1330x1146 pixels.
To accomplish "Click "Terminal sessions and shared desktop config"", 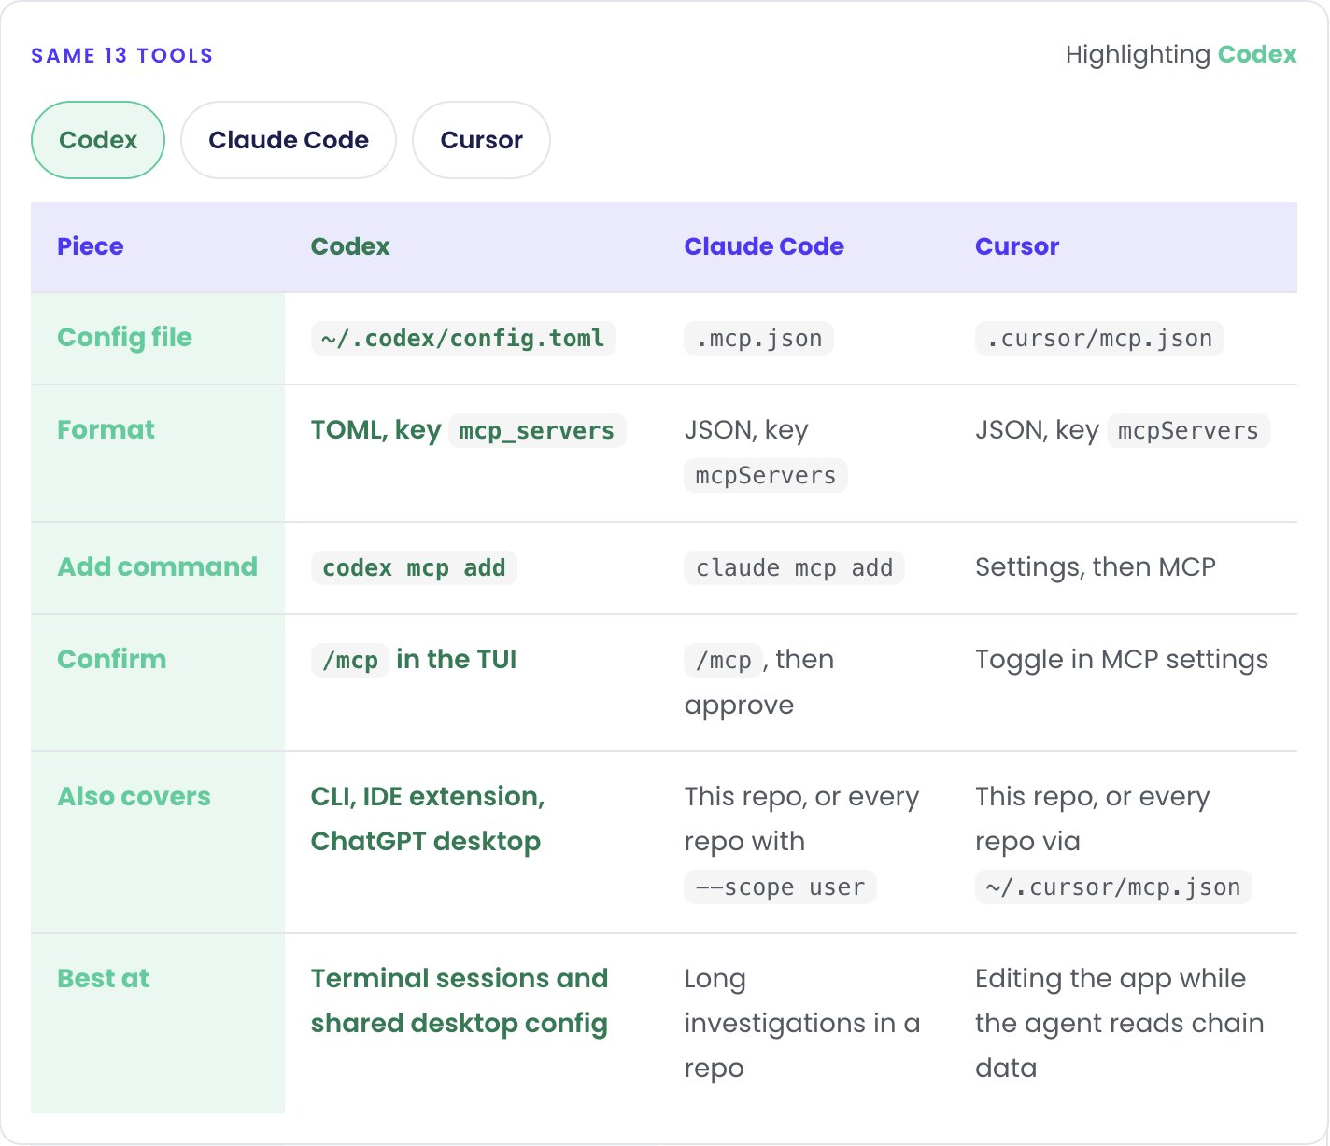I will pos(460,1001).
